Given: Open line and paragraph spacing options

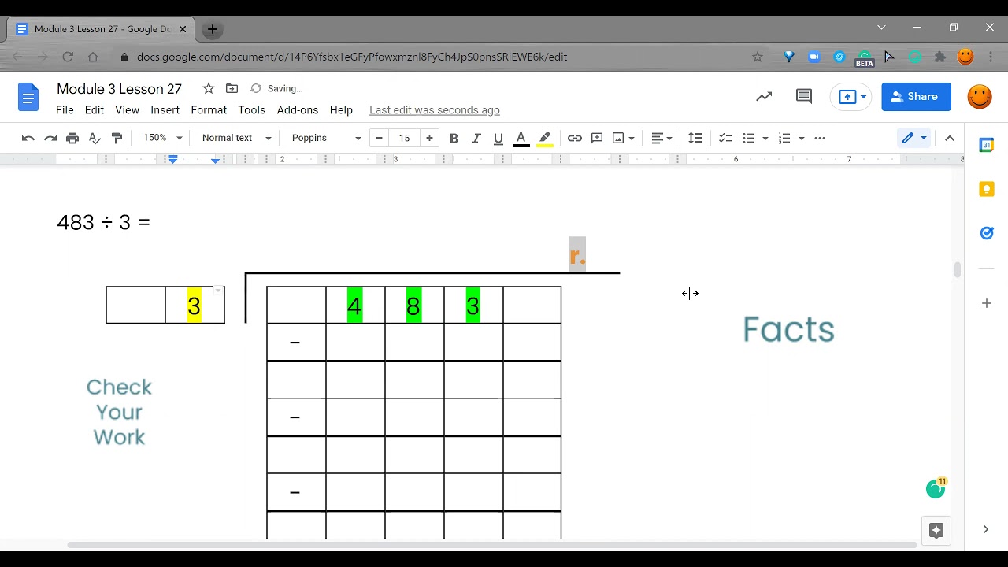Looking at the screenshot, I should pyautogui.click(x=695, y=138).
